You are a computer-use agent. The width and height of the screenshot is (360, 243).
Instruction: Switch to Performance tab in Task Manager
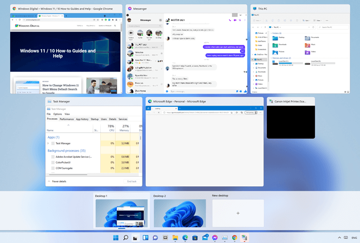click(x=67, y=119)
